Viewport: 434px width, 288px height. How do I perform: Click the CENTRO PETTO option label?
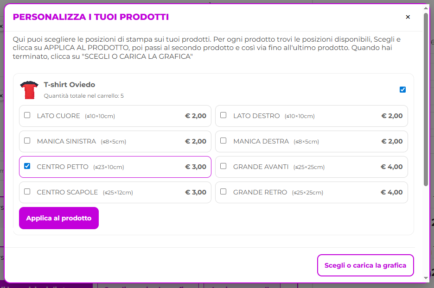(63, 167)
